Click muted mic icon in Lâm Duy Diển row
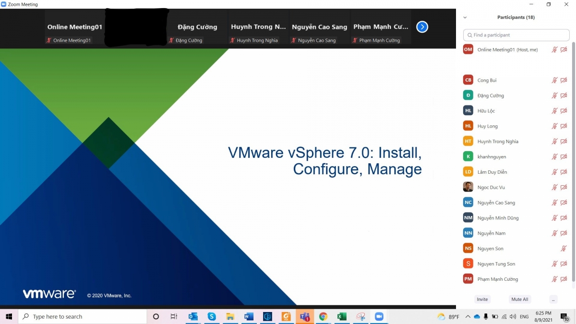 coord(554,172)
